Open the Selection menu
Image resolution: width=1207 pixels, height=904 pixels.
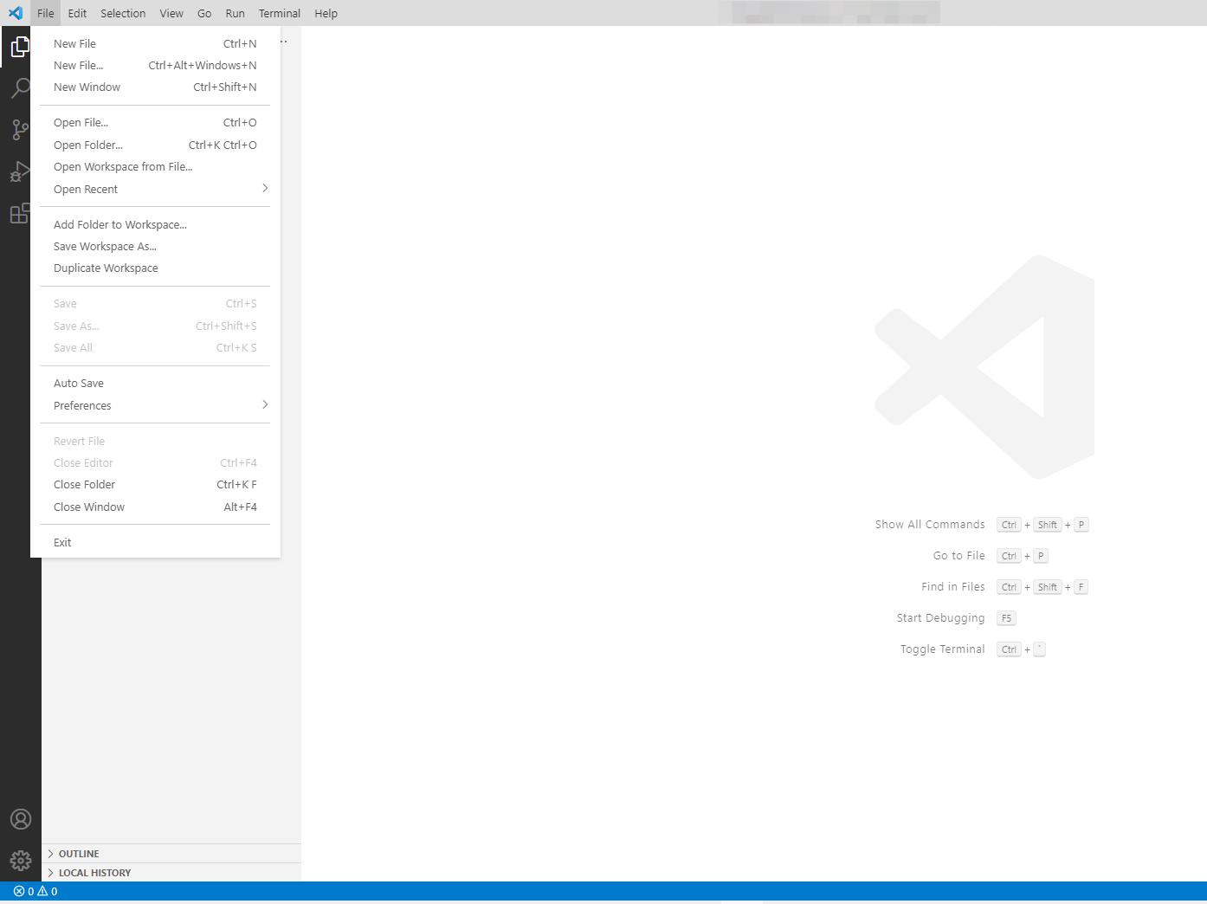(123, 13)
